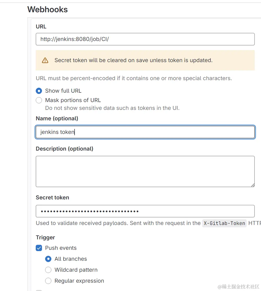Click the Webhooks page heading
Image resolution: width=261 pixels, height=291 pixels.
47,9
